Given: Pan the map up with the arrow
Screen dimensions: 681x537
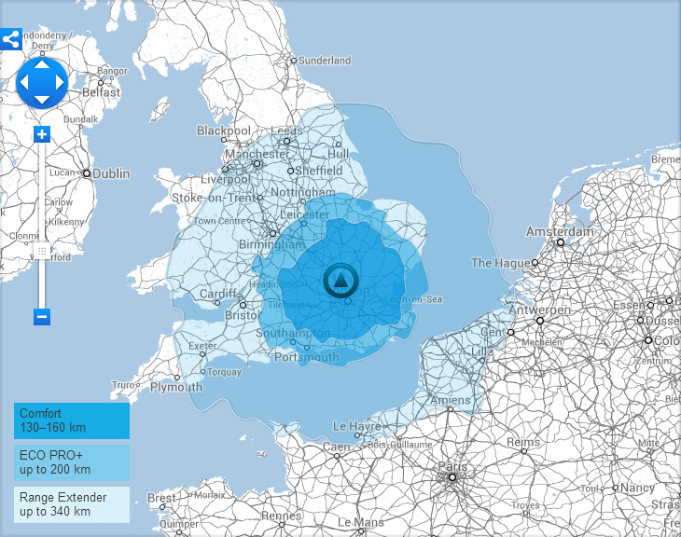Looking at the screenshot, I should 42,65.
